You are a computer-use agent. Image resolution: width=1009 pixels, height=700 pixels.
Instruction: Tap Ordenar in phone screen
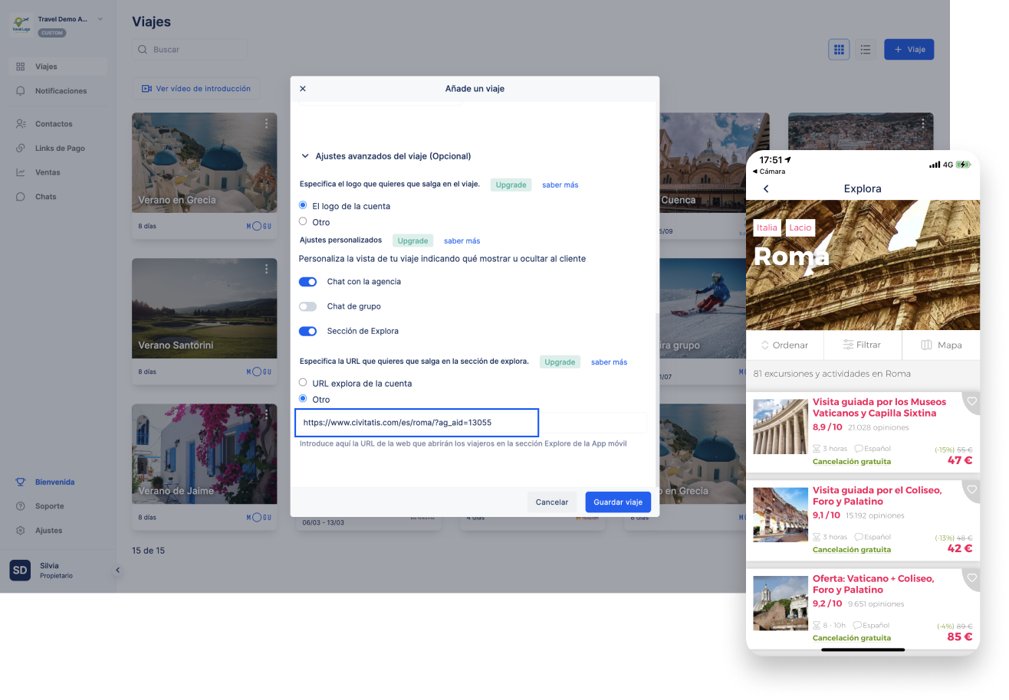coord(784,345)
